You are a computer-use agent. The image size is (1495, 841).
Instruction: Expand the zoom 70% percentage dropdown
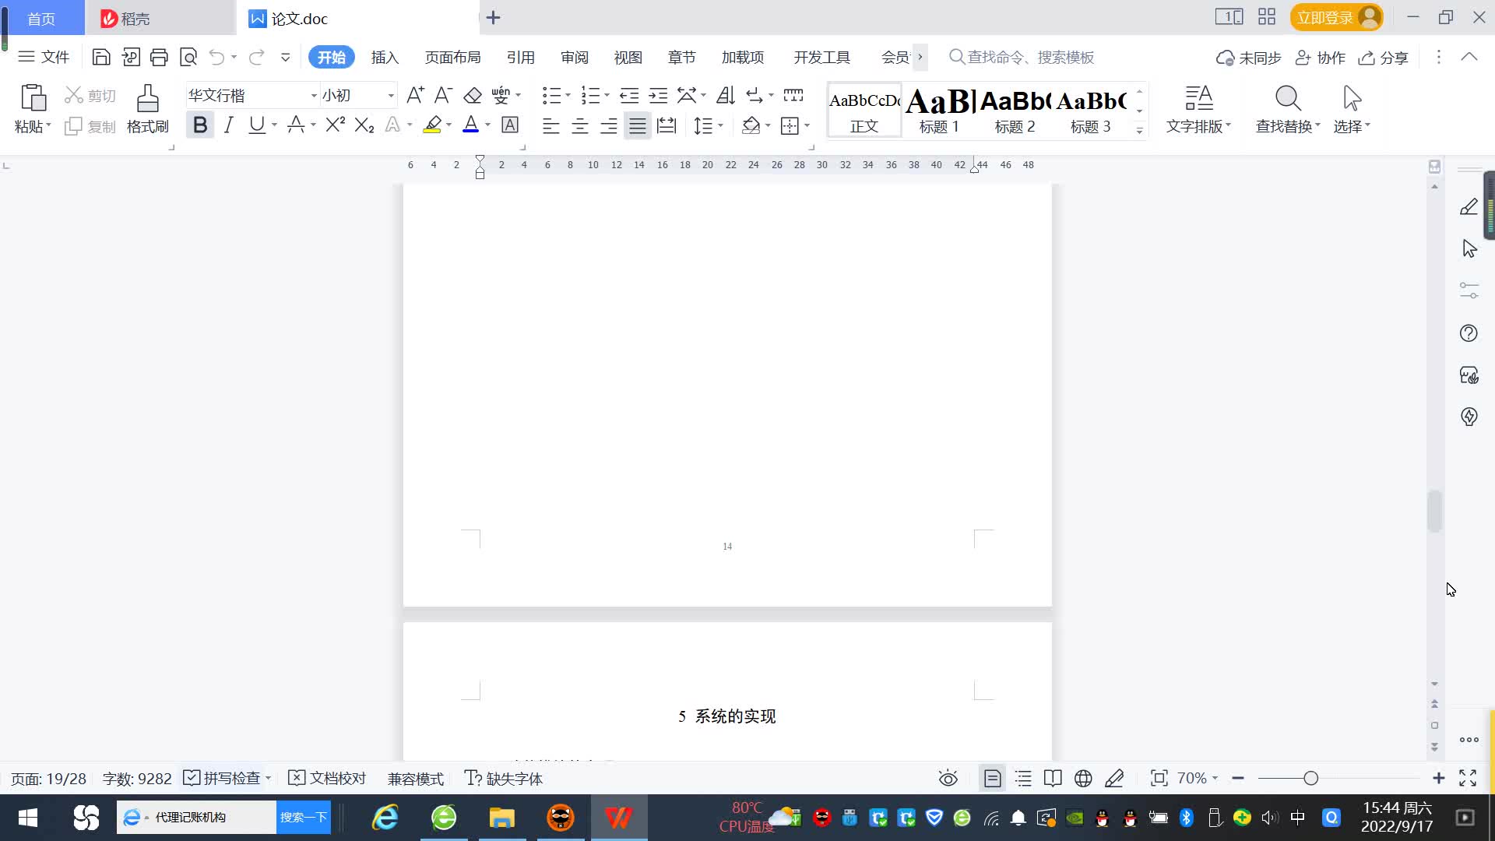click(x=1198, y=778)
